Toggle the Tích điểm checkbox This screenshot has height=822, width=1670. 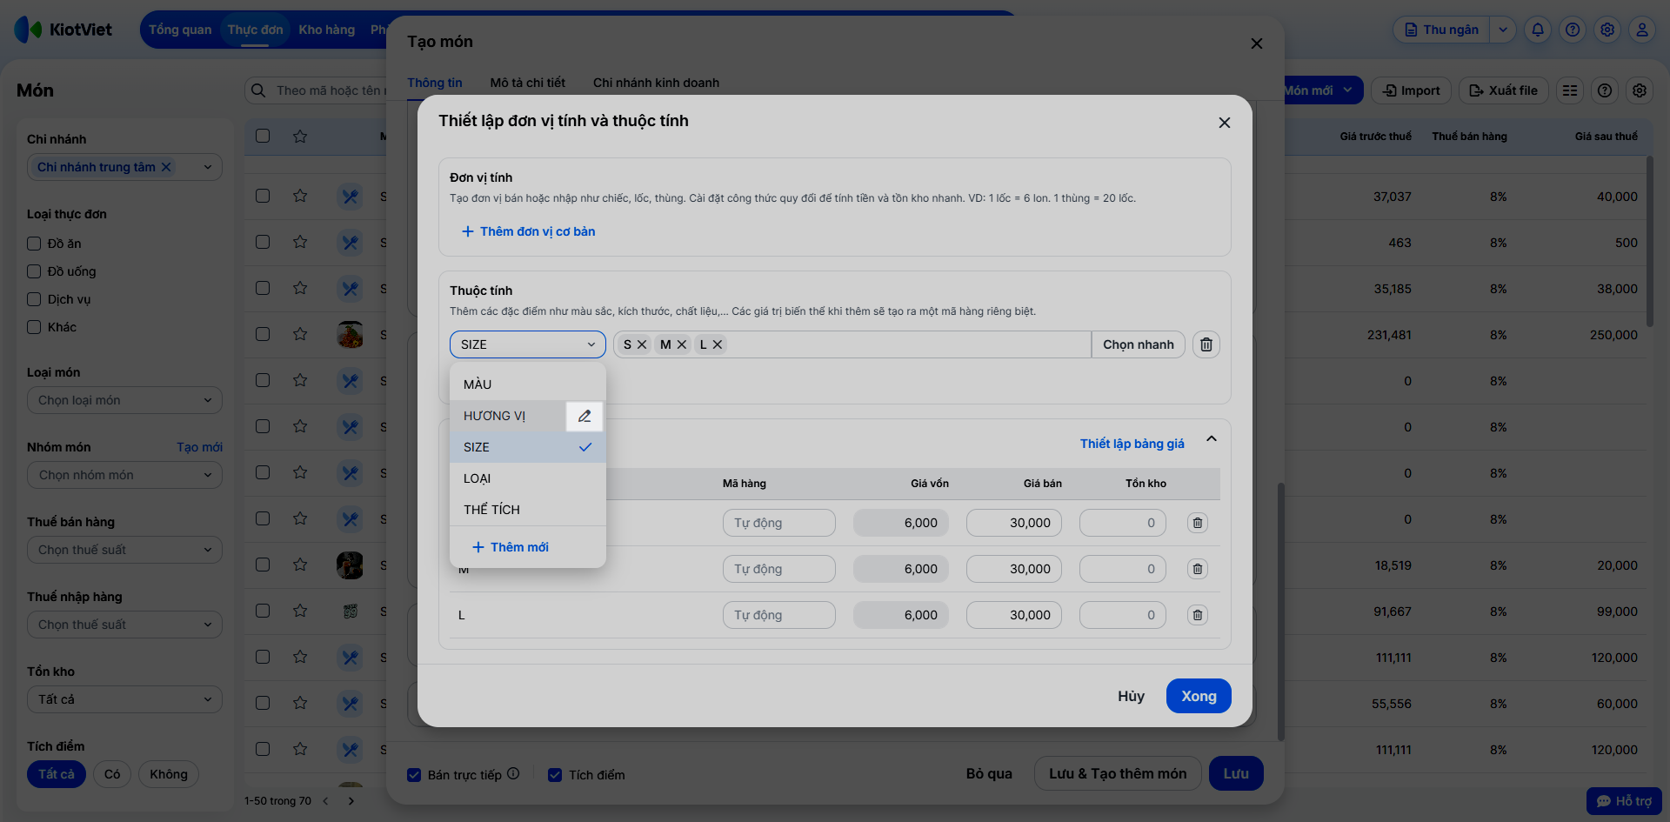[555, 775]
